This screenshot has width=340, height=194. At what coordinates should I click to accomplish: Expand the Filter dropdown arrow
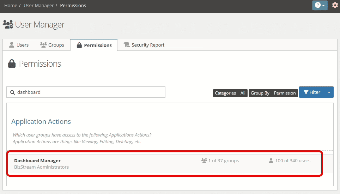pos(329,92)
